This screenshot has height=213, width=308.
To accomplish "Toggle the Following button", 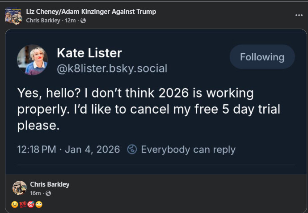I will (262, 57).
